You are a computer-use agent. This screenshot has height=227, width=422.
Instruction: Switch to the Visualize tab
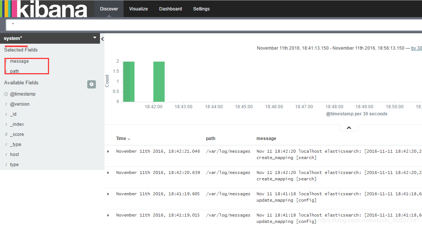[138, 9]
